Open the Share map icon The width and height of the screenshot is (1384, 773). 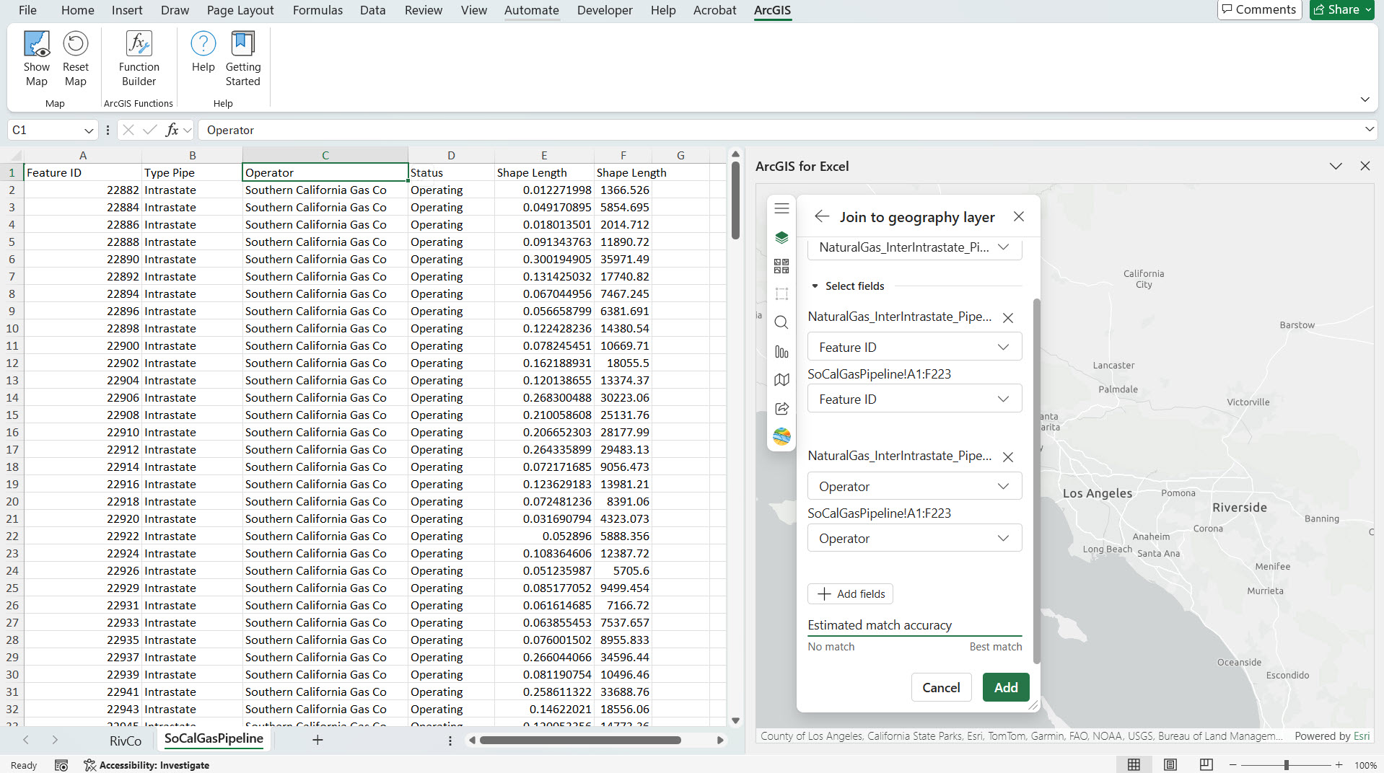click(781, 409)
